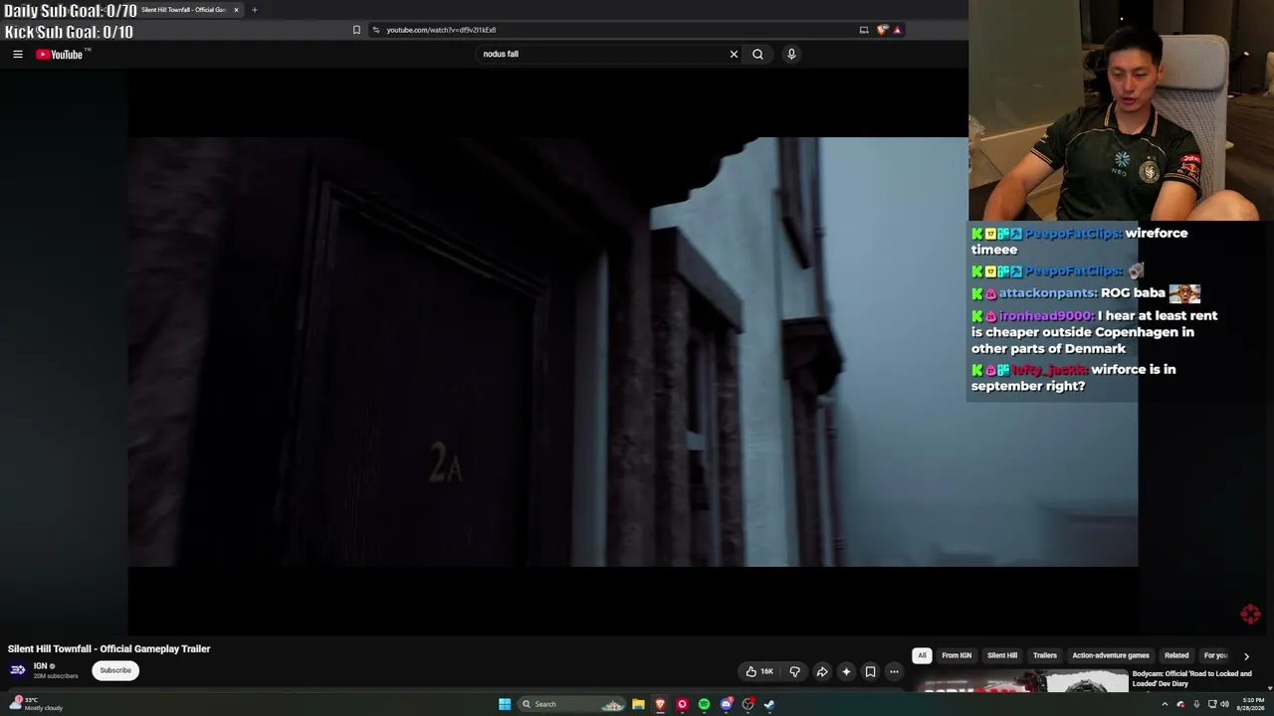Like the video showing 16K likes
This screenshot has width=1274, height=716.
pos(759,671)
